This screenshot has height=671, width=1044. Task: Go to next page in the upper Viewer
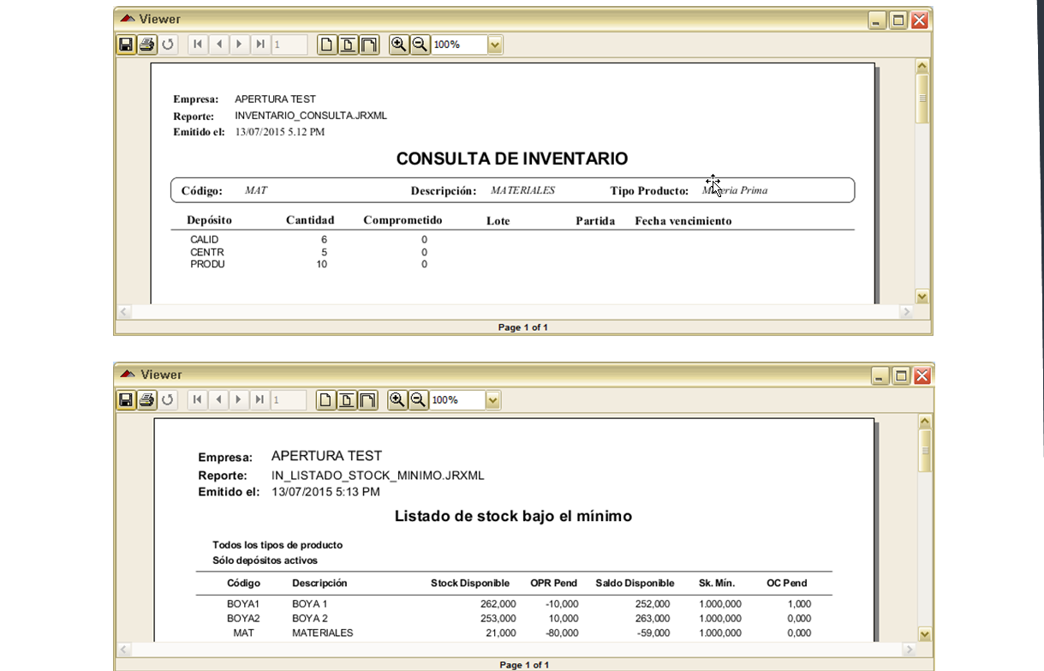point(240,45)
